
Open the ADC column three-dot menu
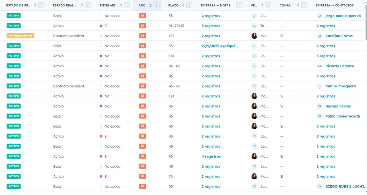tap(157, 5)
